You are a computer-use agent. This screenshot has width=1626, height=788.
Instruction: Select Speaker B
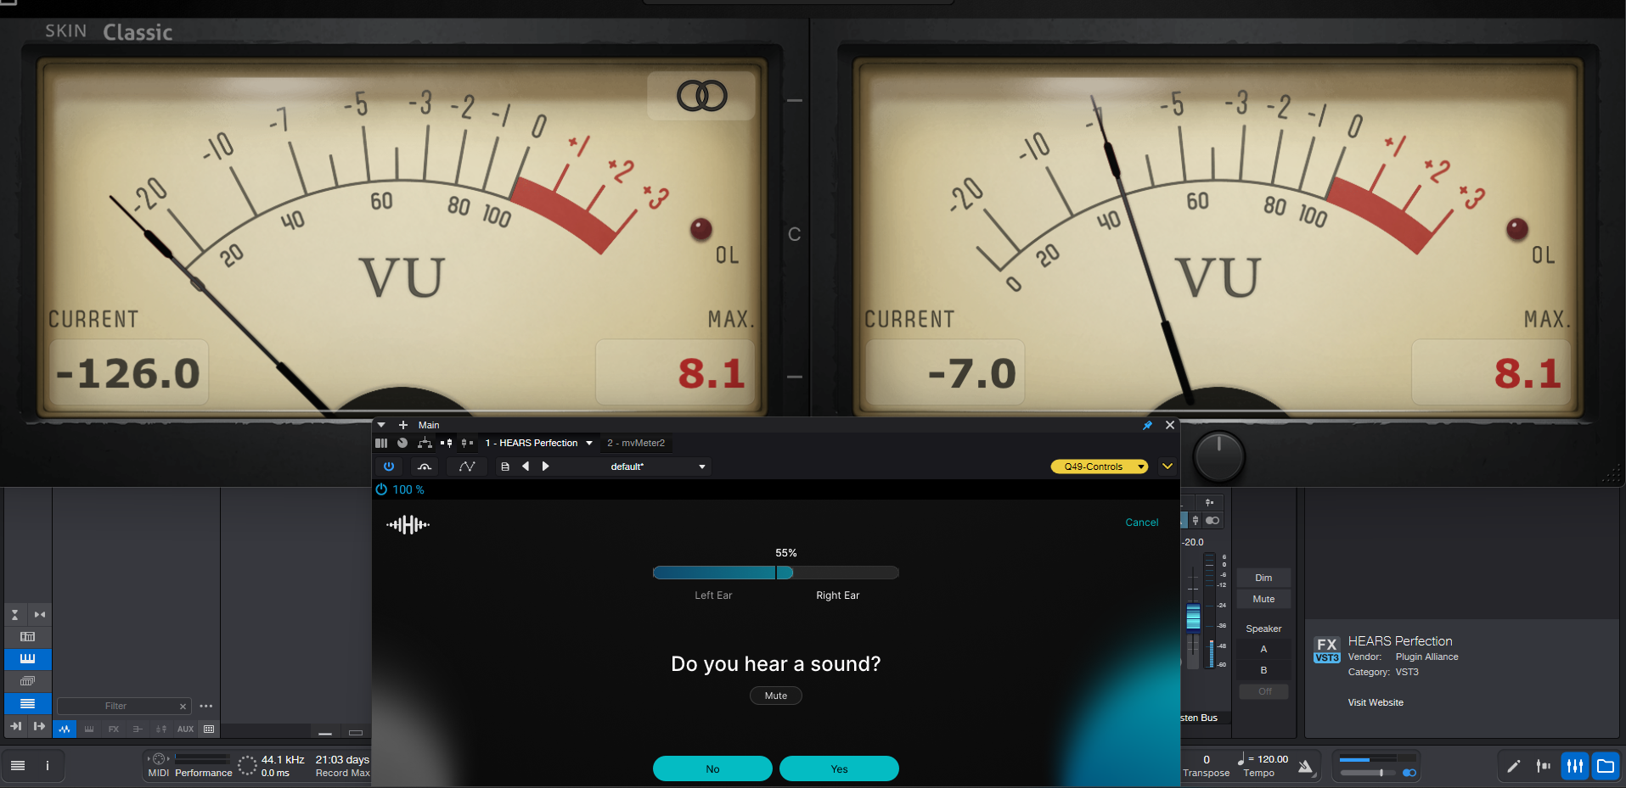(1263, 670)
